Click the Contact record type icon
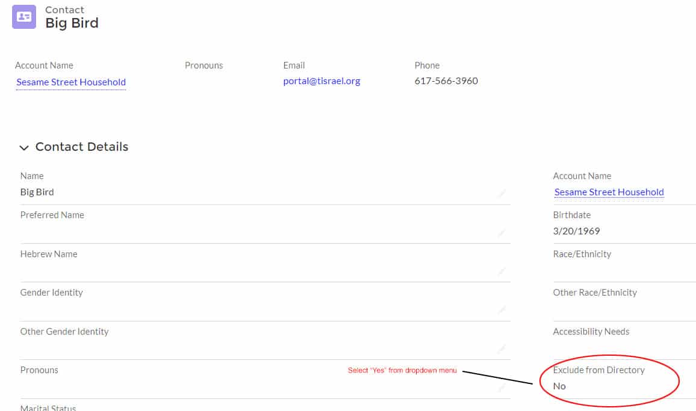Viewport: 696px width, 411px height. coord(24,16)
